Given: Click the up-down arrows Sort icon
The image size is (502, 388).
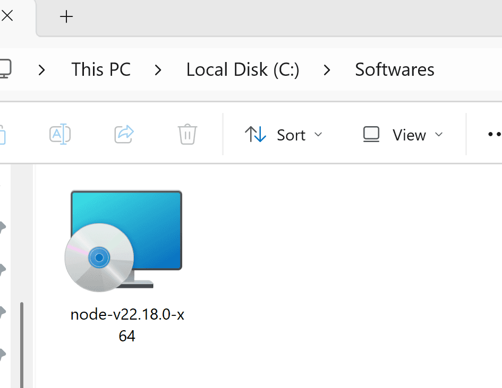Looking at the screenshot, I should [256, 134].
